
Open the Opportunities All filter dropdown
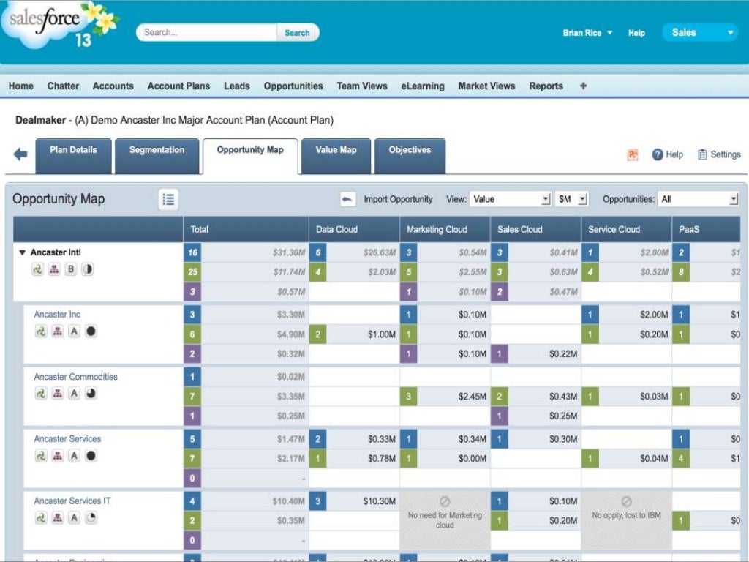tap(699, 199)
